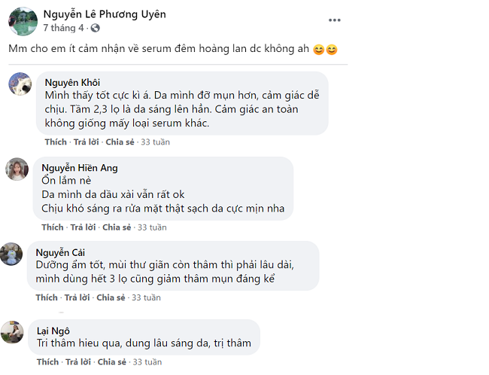Open Nguyễn Lê Phương Uyên's profile picture

pyautogui.click(x=23, y=21)
